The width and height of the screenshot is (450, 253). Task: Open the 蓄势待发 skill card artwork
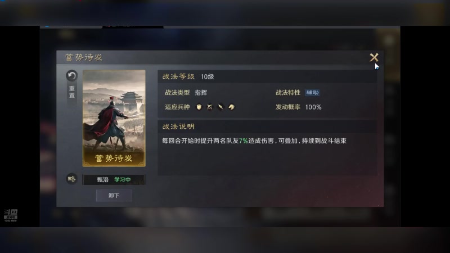[x=114, y=118]
